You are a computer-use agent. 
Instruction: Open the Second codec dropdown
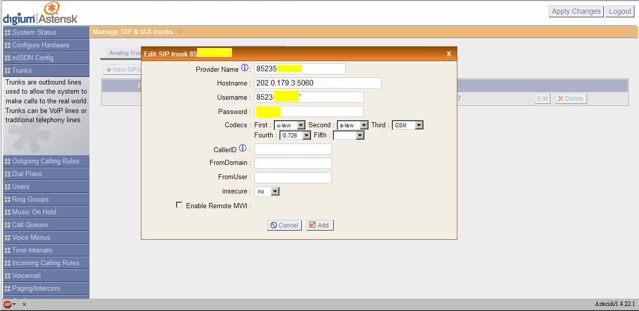(x=352, y=125)
